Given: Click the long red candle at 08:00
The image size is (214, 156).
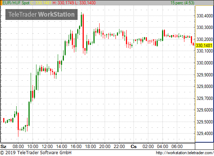Looking at the screenshot, I should 18,121.
